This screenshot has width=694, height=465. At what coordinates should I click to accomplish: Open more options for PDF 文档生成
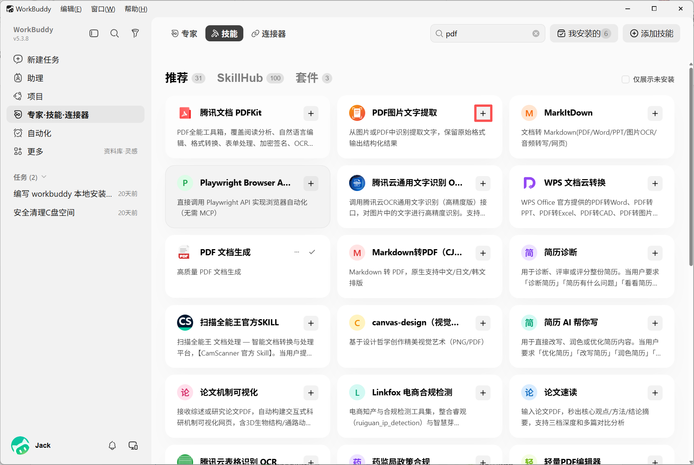297,252
